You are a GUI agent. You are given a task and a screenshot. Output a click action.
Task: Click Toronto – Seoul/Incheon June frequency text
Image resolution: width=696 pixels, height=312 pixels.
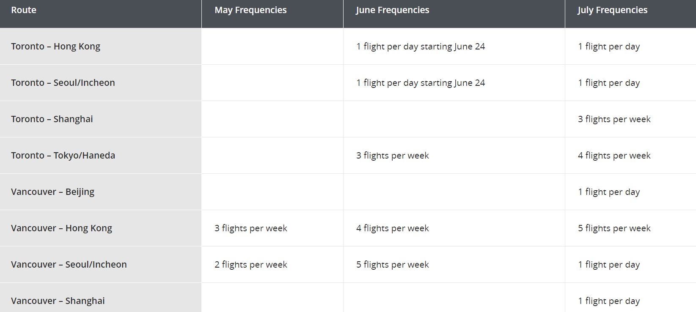421,83
